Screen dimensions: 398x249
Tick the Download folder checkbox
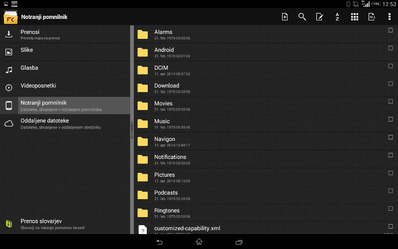(391, 84)
